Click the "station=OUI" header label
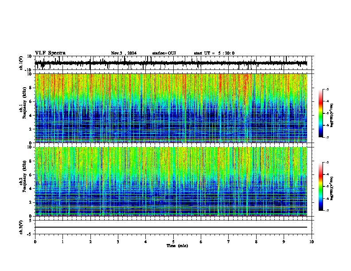The width and height of the screenshot is (351, 271). [164, 53]
